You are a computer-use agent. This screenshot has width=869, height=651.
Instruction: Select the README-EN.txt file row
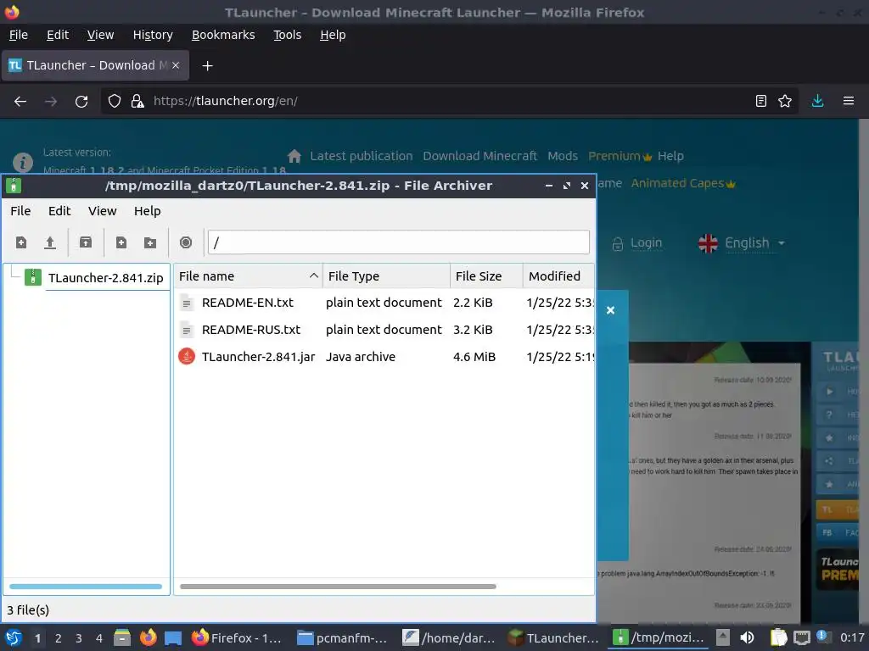click(x=384, y=303)
